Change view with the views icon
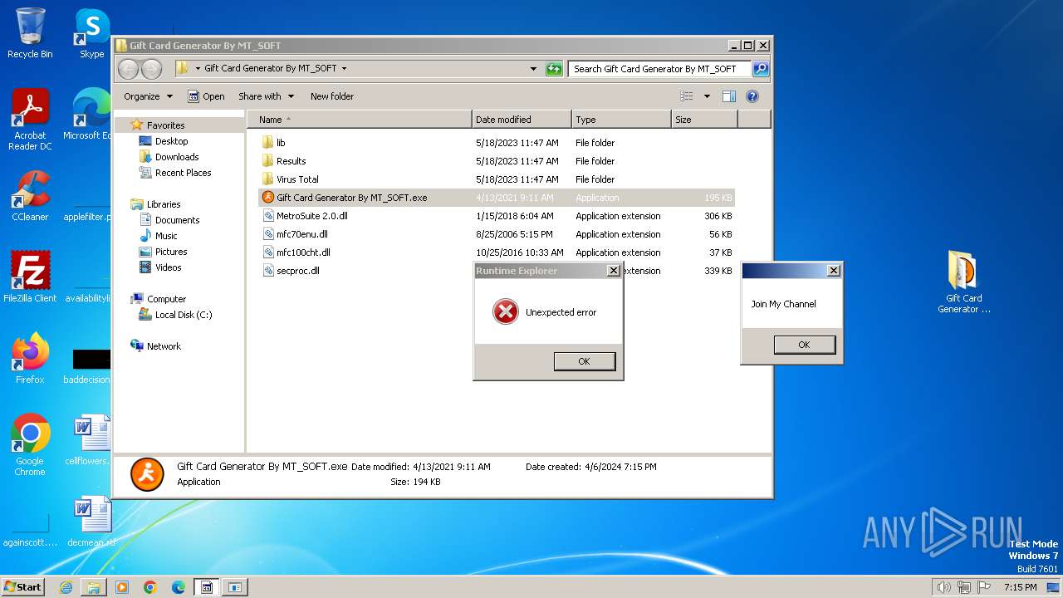Screen dimensions: 1063x598 coord(686,96)
